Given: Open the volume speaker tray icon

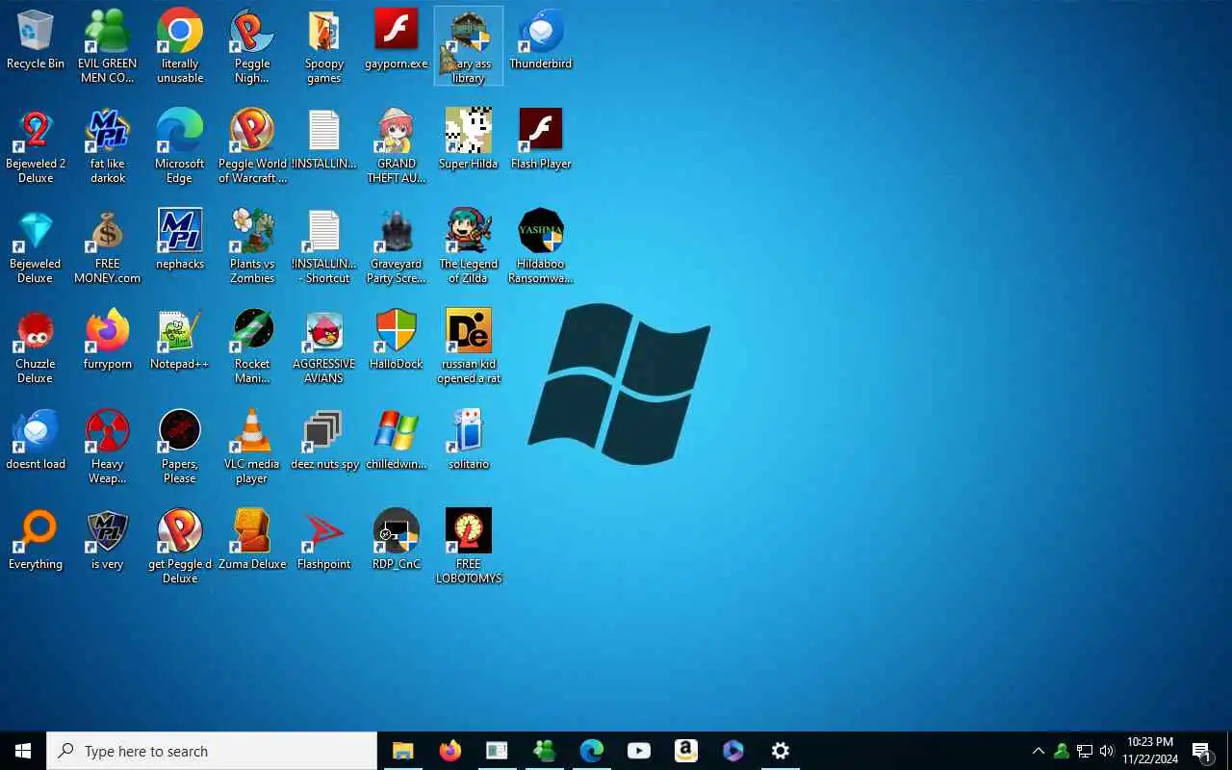Looking at the screenshot, I should point(1107,751).
